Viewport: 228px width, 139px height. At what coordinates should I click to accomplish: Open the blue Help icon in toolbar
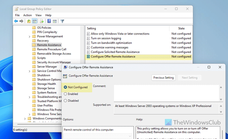click(49, 21)
